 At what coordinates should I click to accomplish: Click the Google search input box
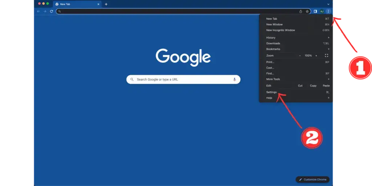tap(183, 80)
